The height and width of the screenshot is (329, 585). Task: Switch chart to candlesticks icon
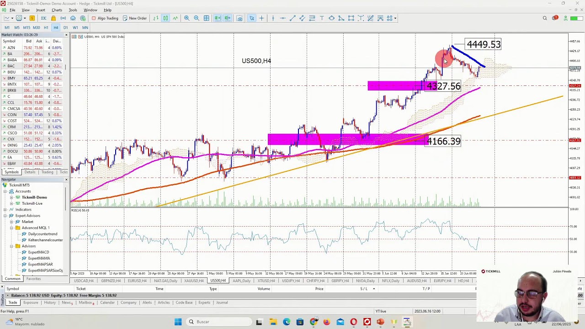(x=165, y=18)
